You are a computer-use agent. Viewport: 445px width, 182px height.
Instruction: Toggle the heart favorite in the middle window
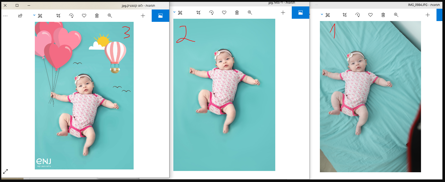click(224, 13)
